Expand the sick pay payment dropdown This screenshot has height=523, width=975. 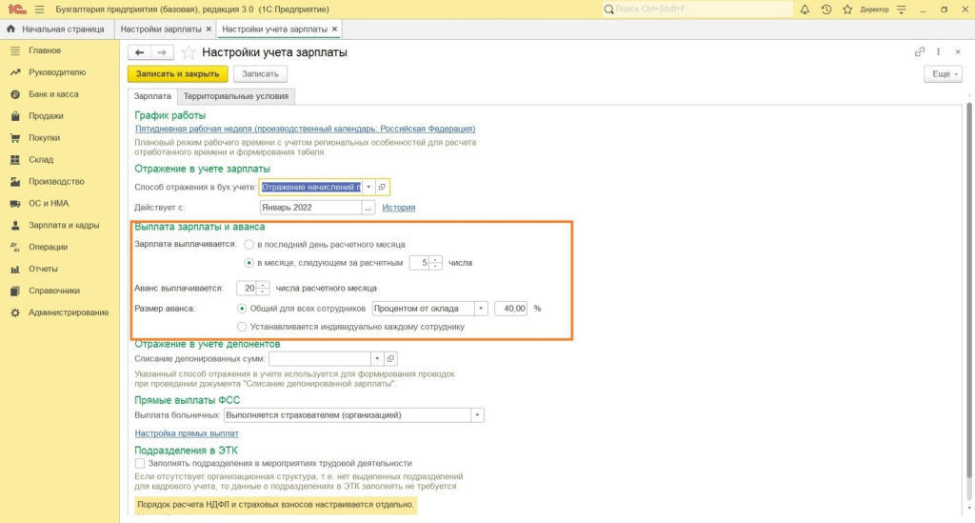click(x=477, y=415)
